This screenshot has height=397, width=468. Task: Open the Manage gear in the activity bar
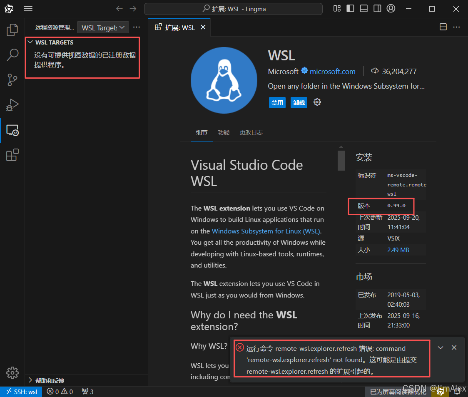point(12,373)
